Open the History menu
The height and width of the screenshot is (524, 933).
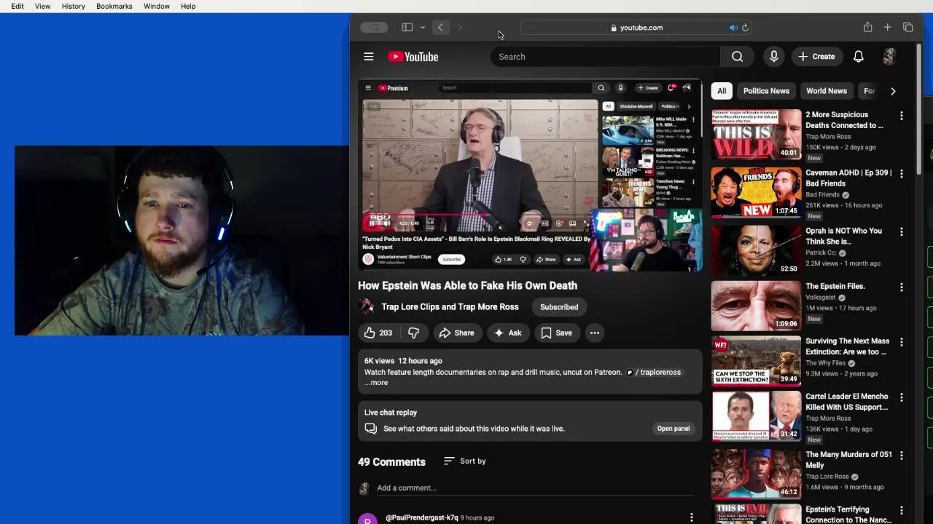[73, 6]
